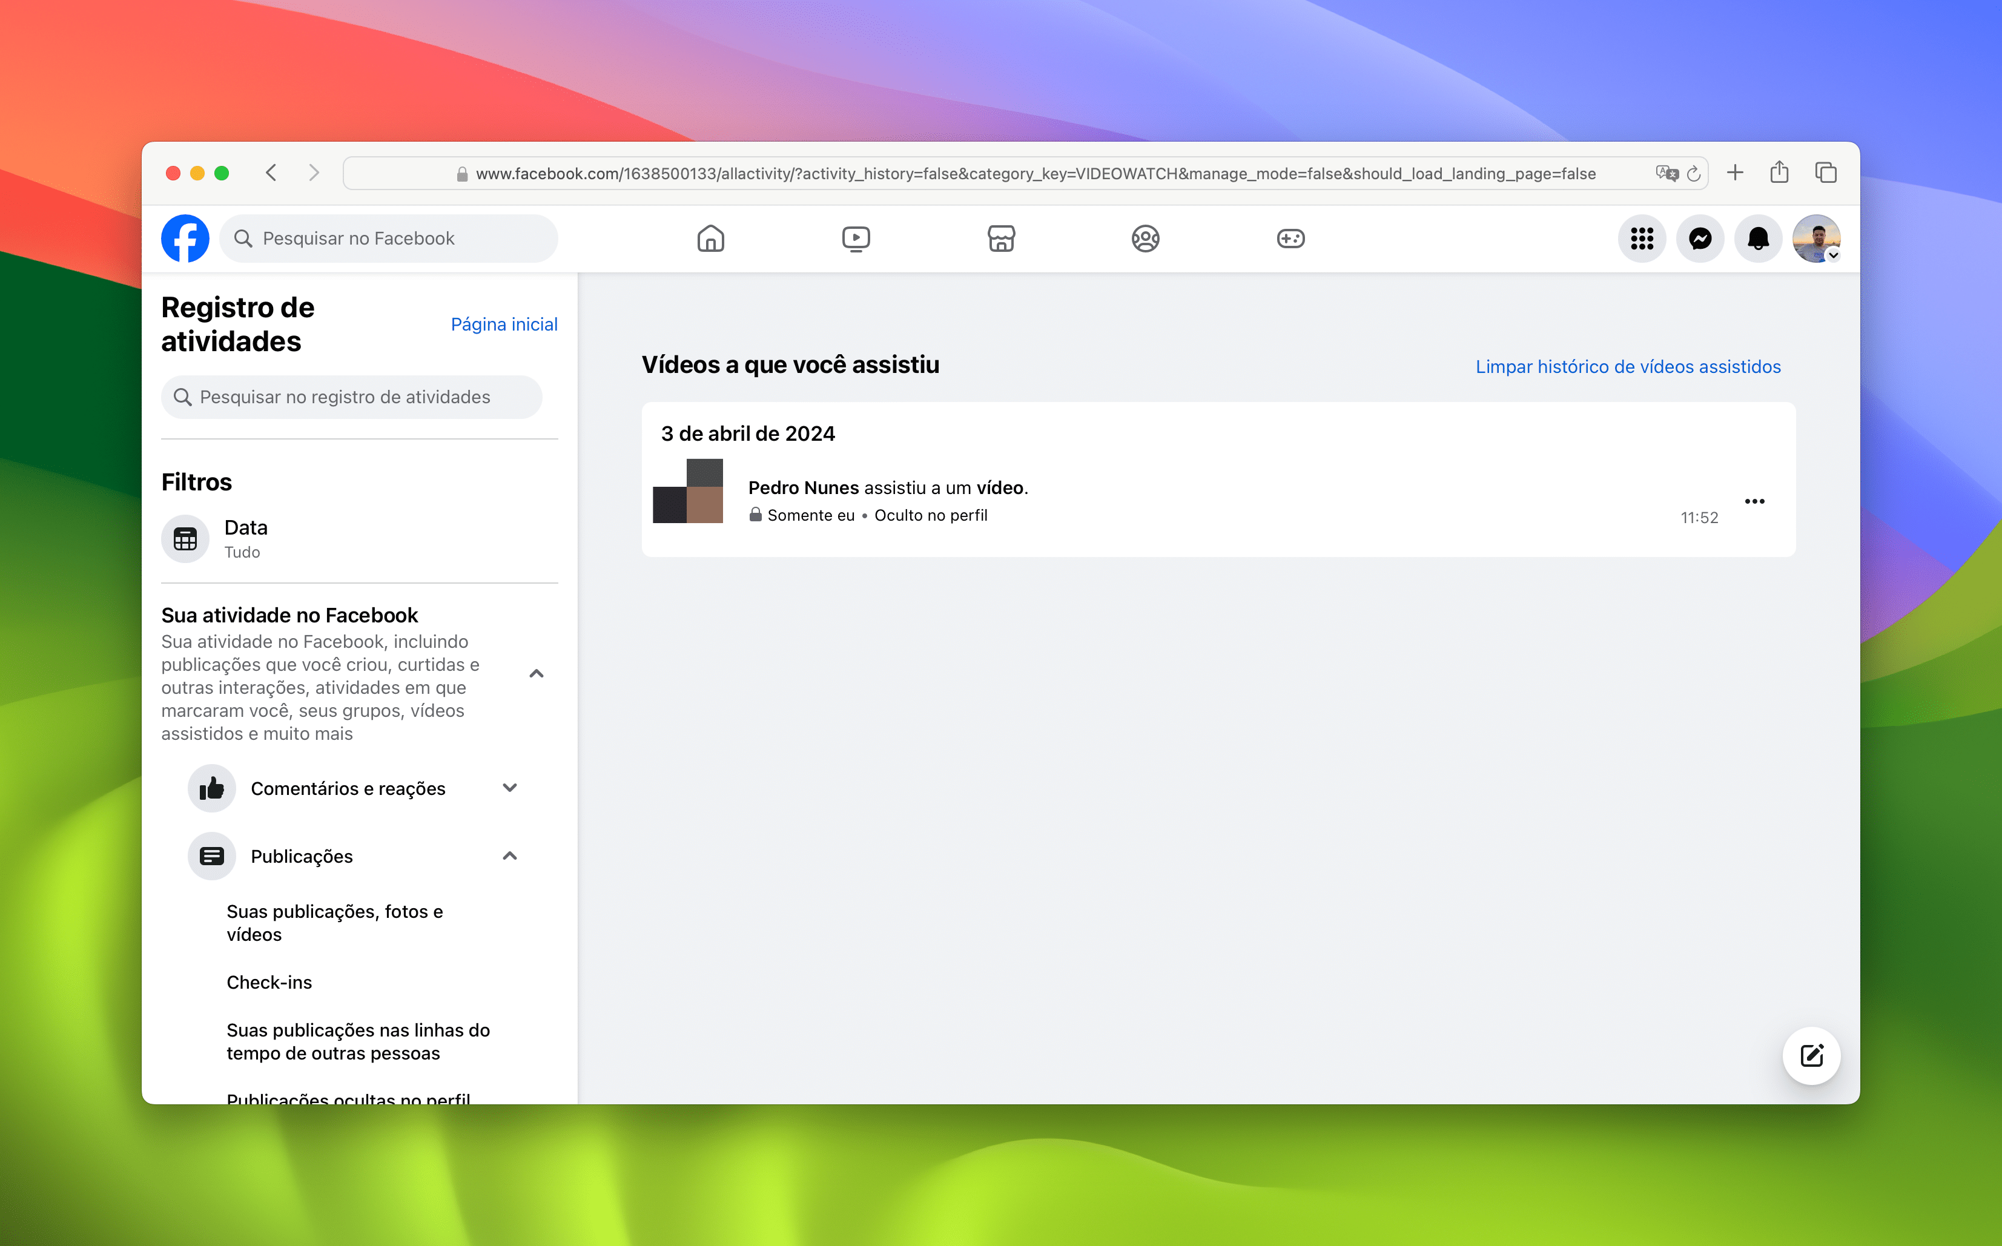Open the Marketplace icon
The height and width of the screenshot is (1246, 2002).
pos(1000,238)
